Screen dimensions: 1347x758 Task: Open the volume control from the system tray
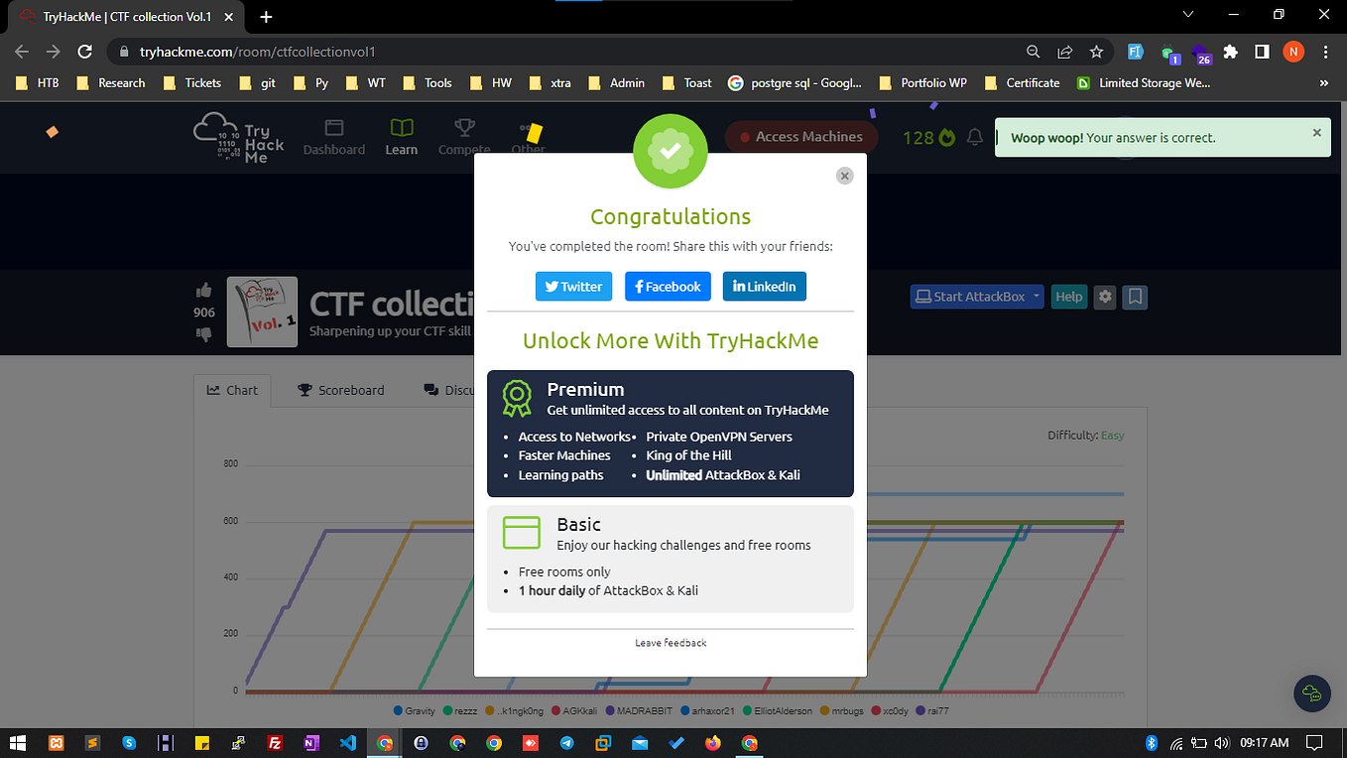(x=1221, y=743)
